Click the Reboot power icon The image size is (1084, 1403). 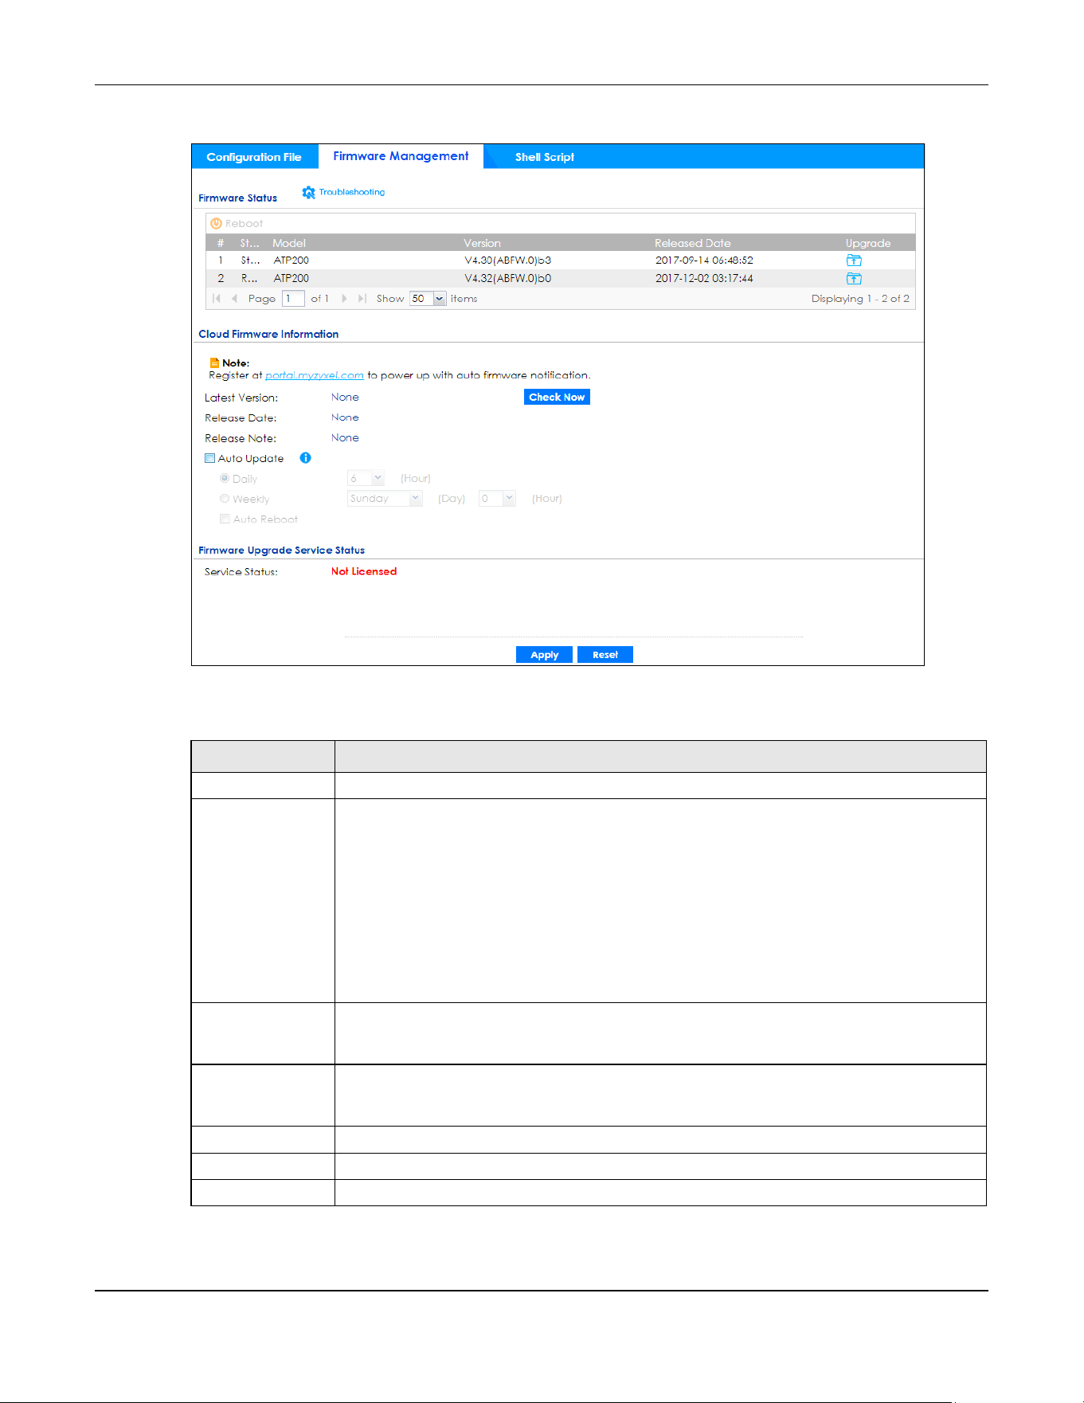(x=216, y=224)
